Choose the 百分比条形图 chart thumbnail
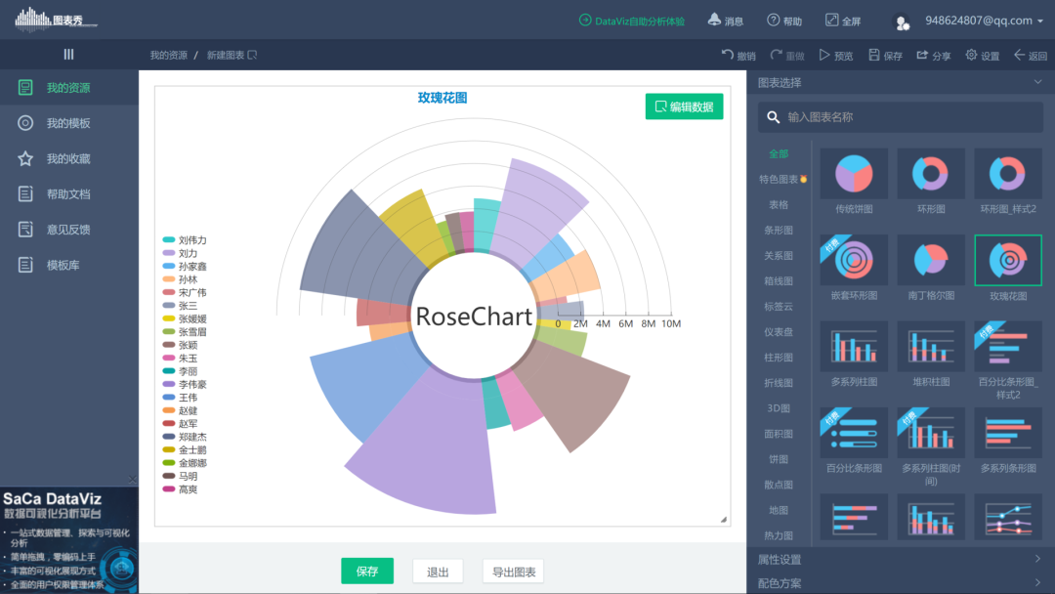 click(854, 433)
